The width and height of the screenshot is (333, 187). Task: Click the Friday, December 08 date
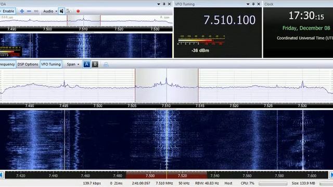[306, 28]
